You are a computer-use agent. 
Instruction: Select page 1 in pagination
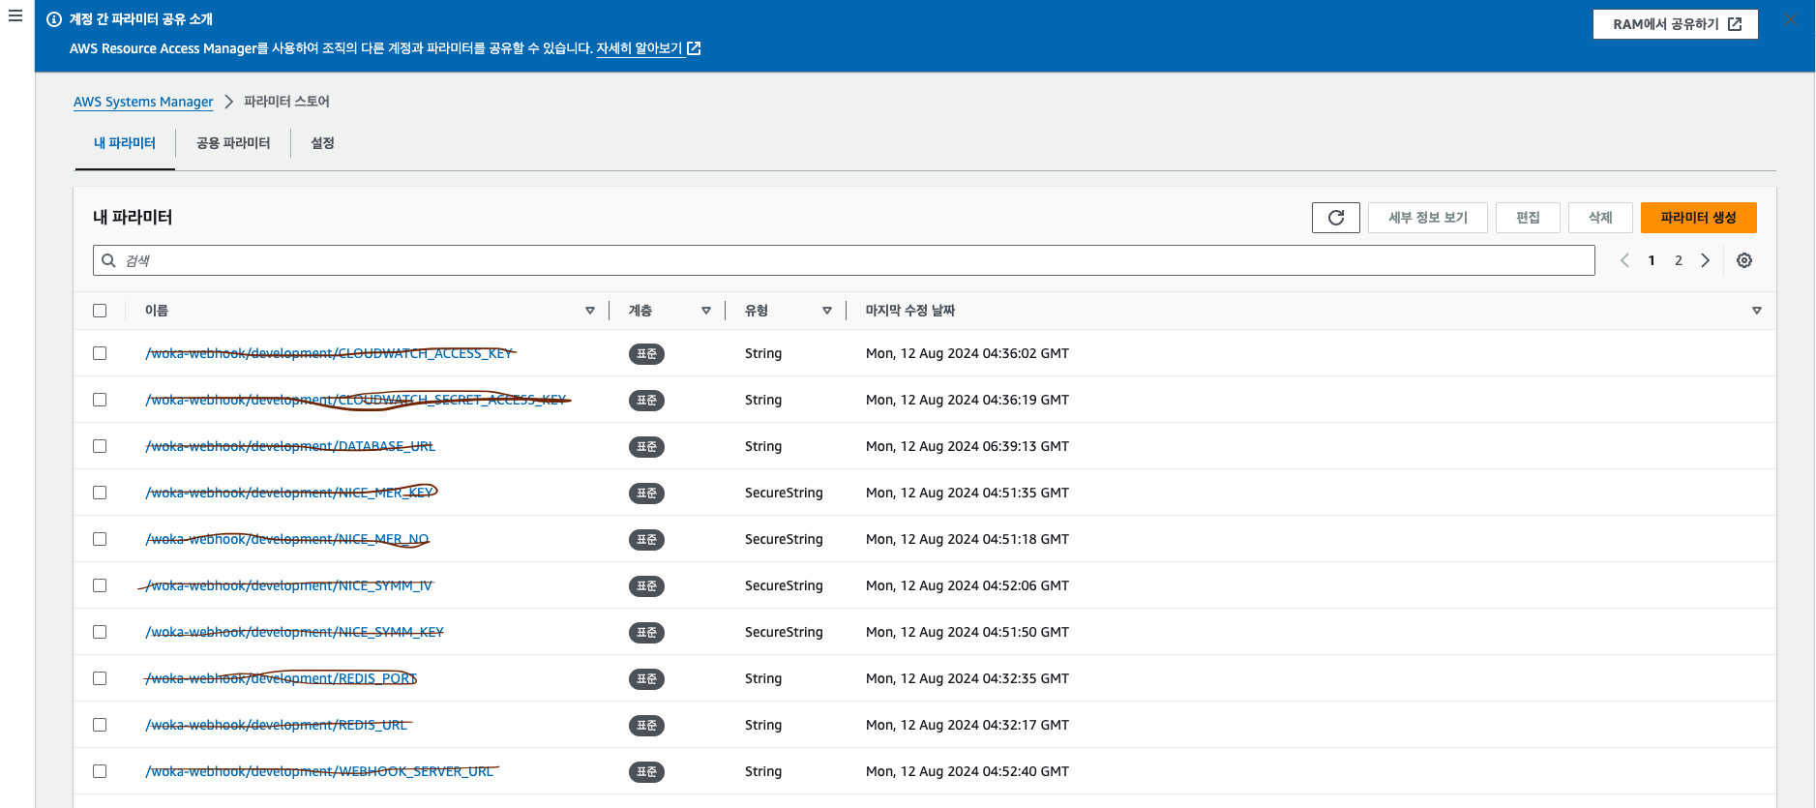pos(1652,260)
